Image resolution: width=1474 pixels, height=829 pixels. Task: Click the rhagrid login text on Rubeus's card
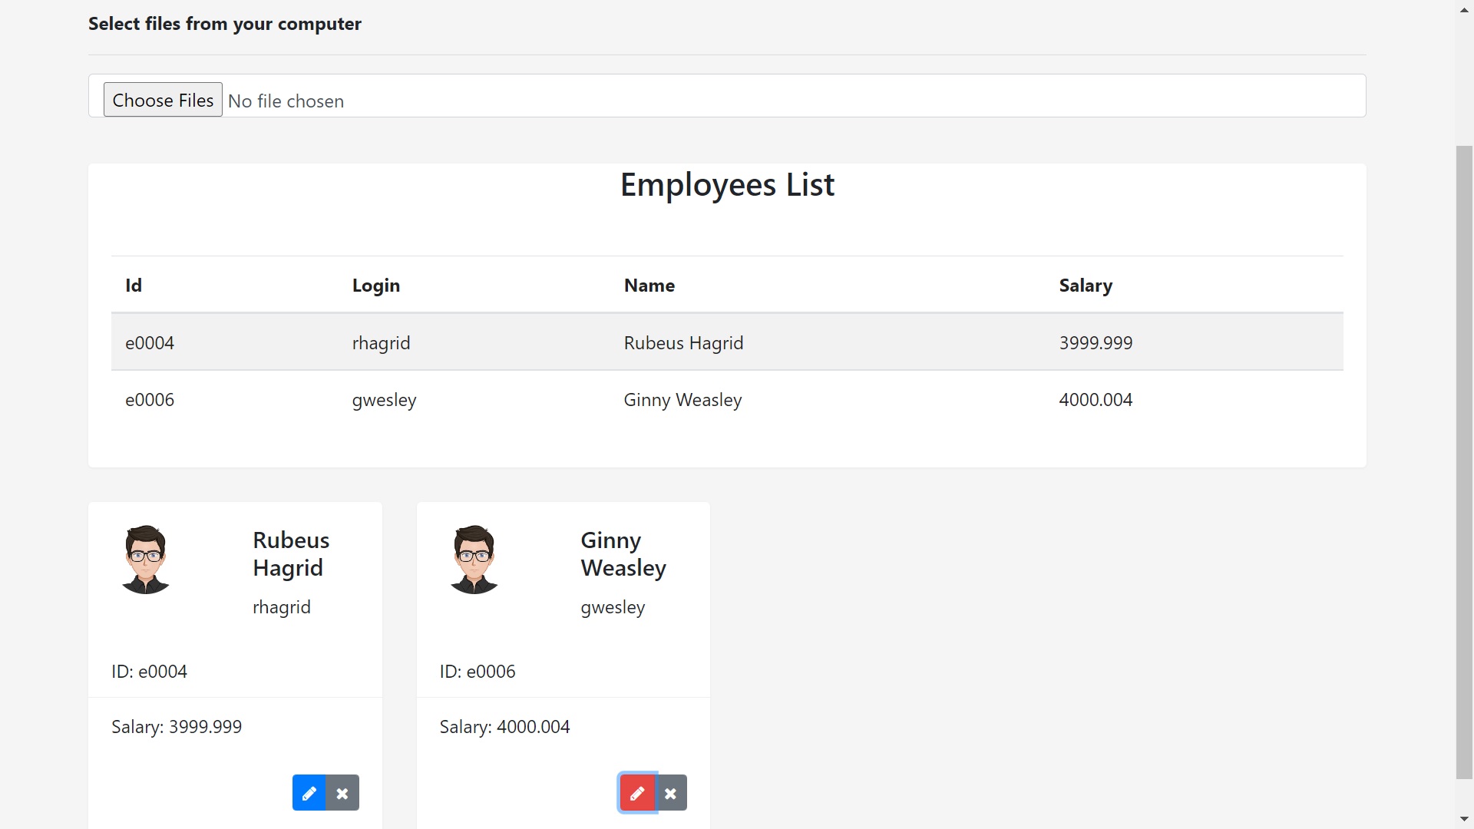tap(282, 606)
